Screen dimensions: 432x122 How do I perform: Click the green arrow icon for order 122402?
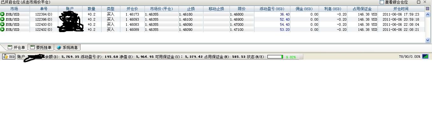point(3,30)
